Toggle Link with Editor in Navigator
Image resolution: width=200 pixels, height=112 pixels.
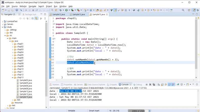pos(36,18)
